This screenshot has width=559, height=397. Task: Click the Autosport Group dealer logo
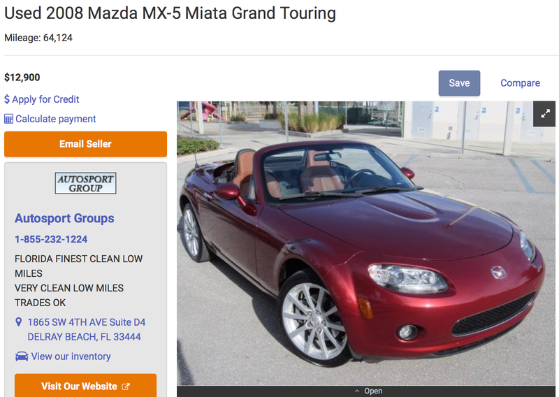(85, 183)
